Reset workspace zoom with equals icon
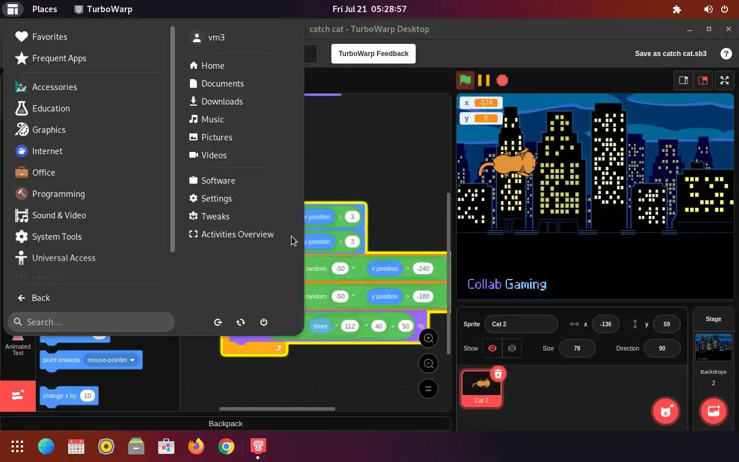This screenshot has height=462, width=739. pos(428,389)
